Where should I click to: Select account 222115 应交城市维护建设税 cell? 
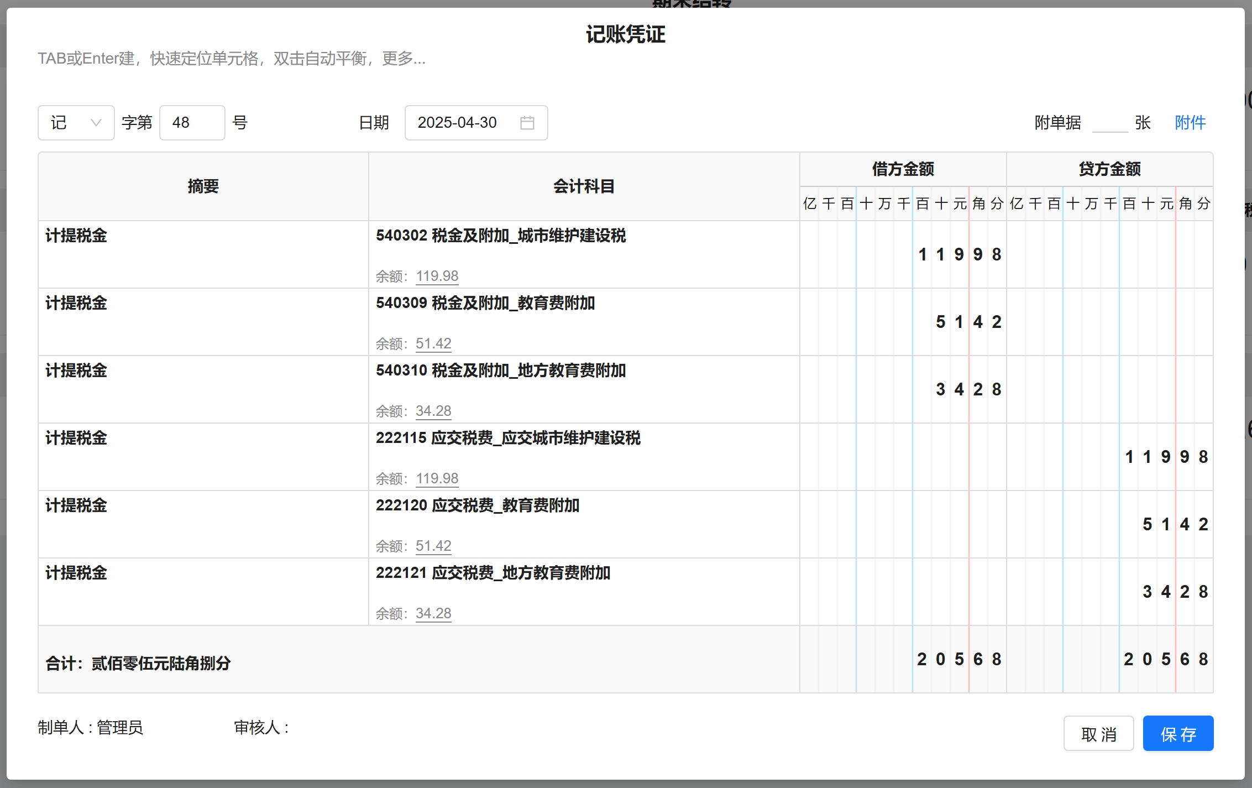[x=507, y=439]
